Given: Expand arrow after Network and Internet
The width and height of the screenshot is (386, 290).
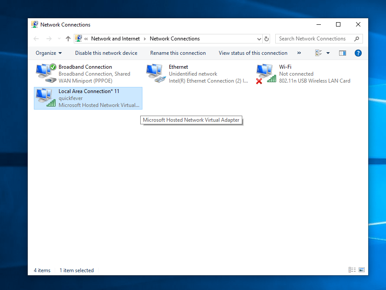Looking at the screenshot, I should point(145,39).
